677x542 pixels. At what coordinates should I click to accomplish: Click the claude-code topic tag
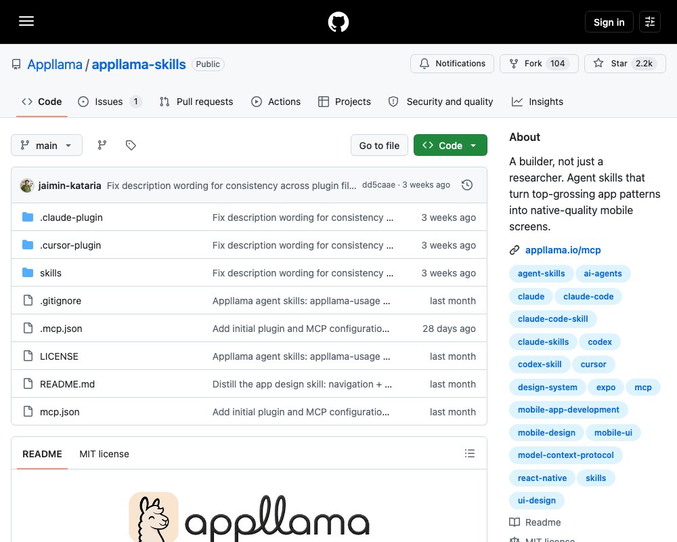[588, 297]
